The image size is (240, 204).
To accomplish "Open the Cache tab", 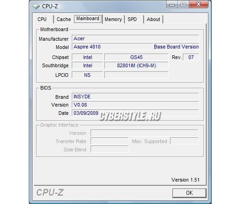I will click(x=64, y=19).
